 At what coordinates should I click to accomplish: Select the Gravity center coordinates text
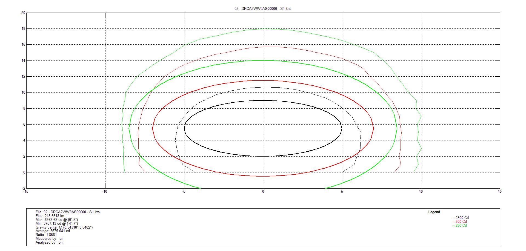(x=64, y=227)
